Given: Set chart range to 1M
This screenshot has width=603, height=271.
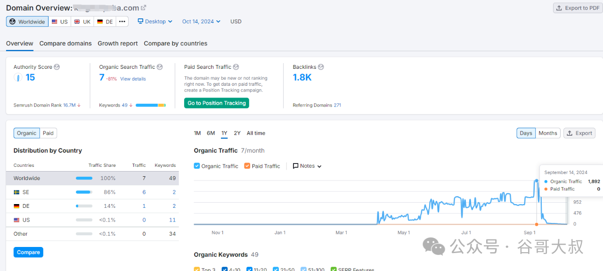Looking at the screenshot, I should [197, 133].
